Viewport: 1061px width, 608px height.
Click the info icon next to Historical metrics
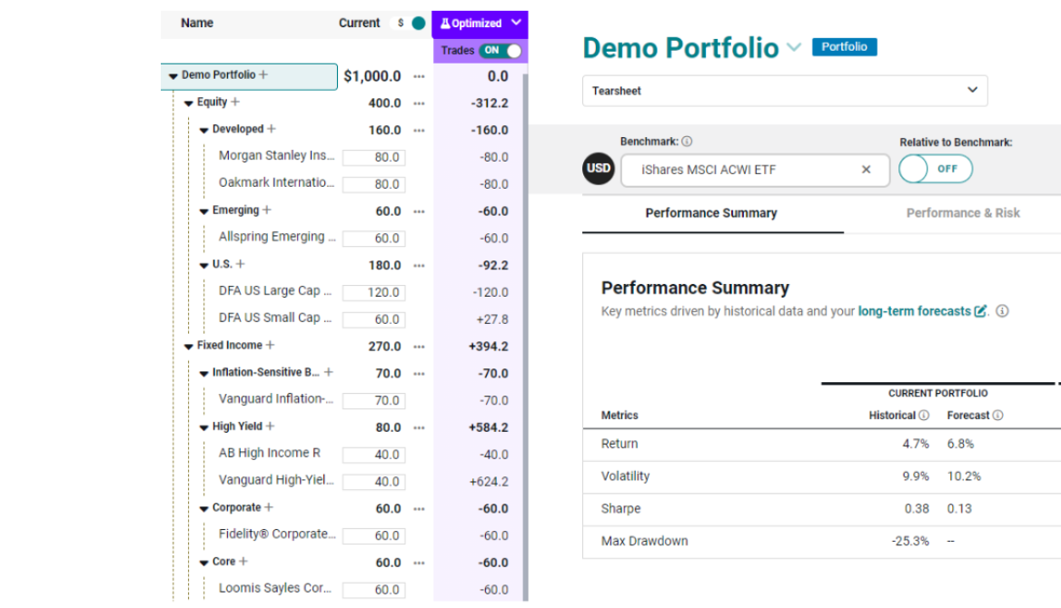tap(921, 415)
